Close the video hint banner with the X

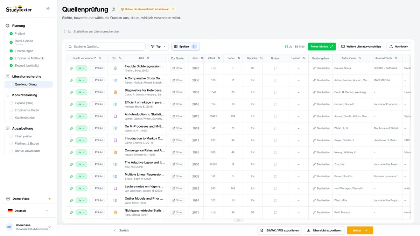point(173,9)
